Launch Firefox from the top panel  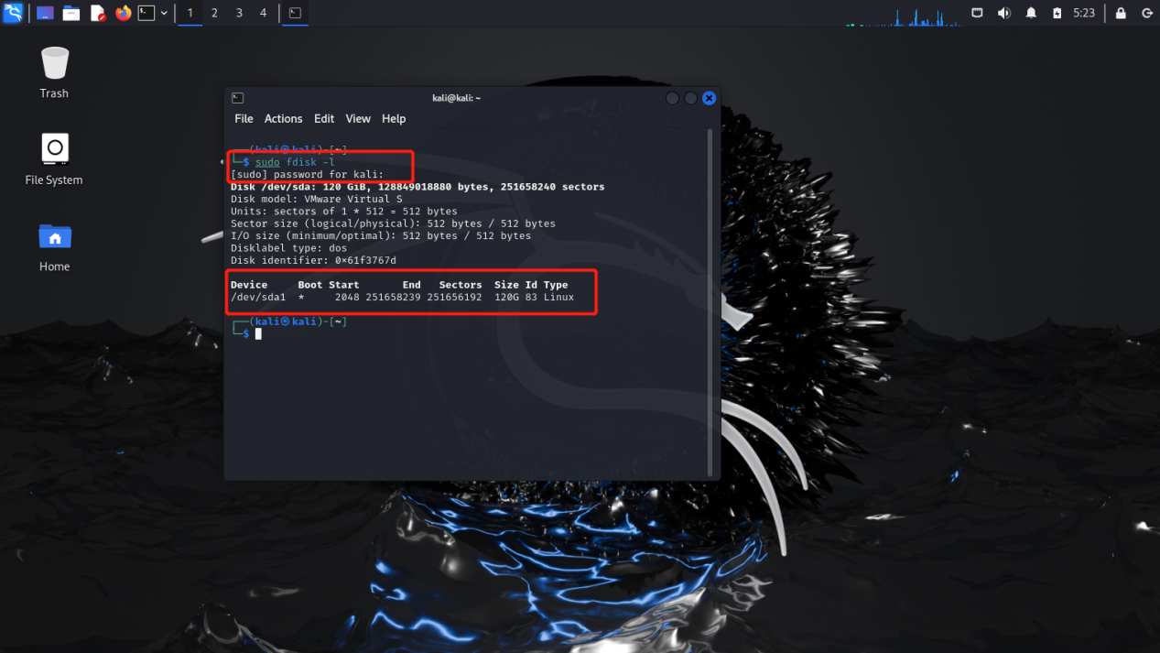124,13
